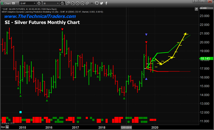Click the 18.145 current price tag

point(206,59)
